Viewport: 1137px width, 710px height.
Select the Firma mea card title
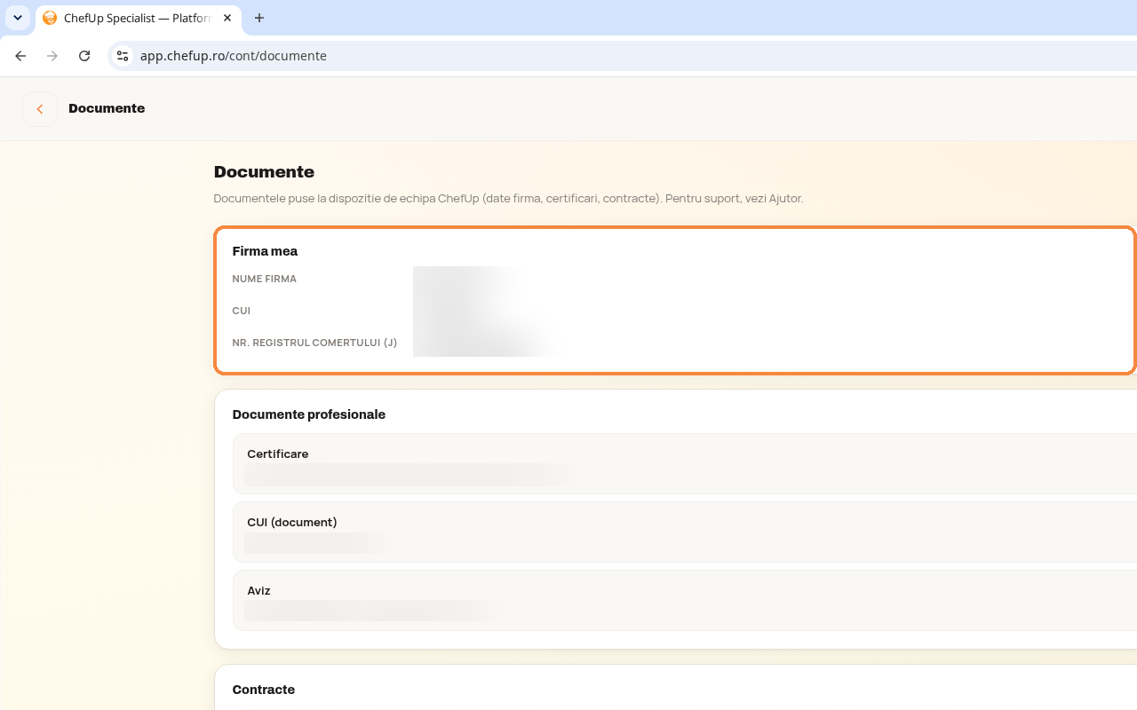coord(265,251)
